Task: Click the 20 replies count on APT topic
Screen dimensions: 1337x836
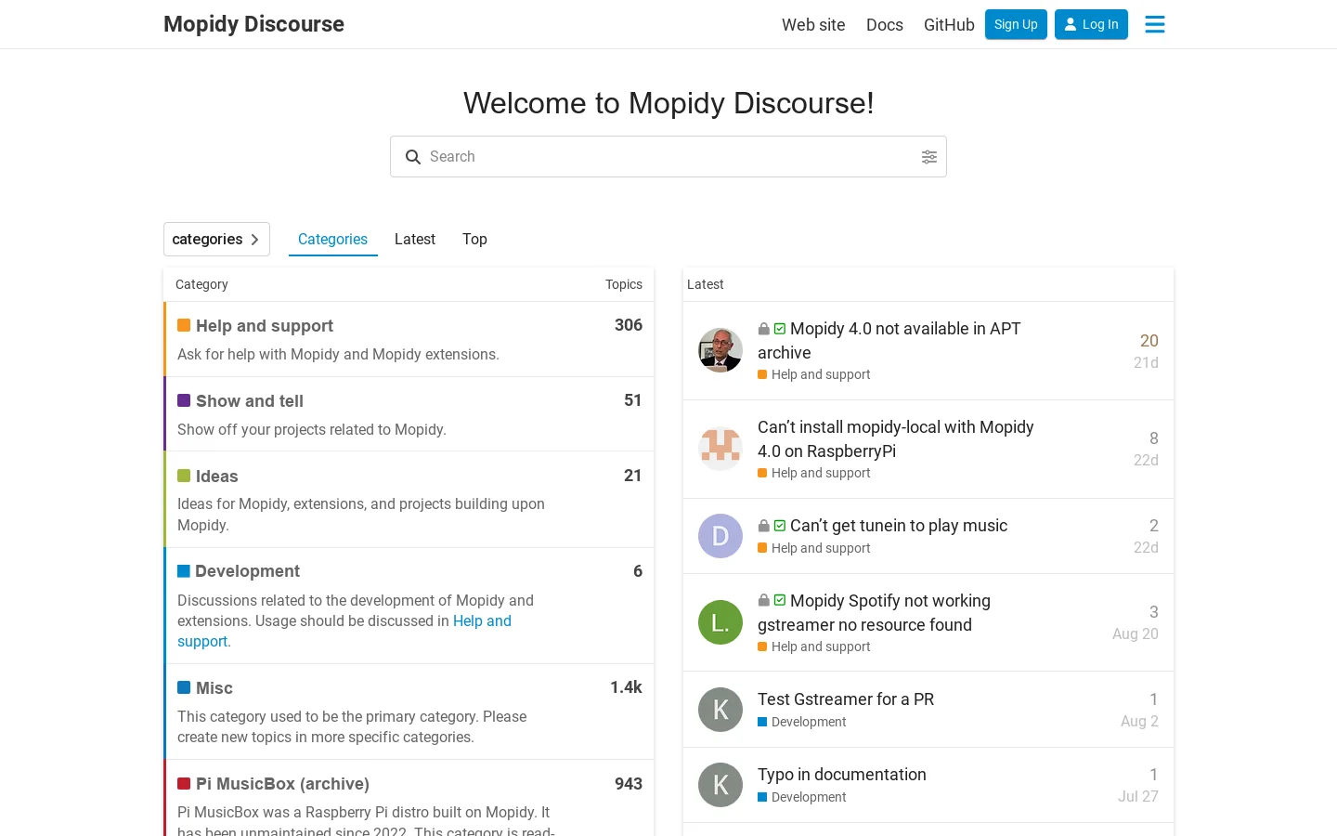Action: click(x=1149, y=341)
